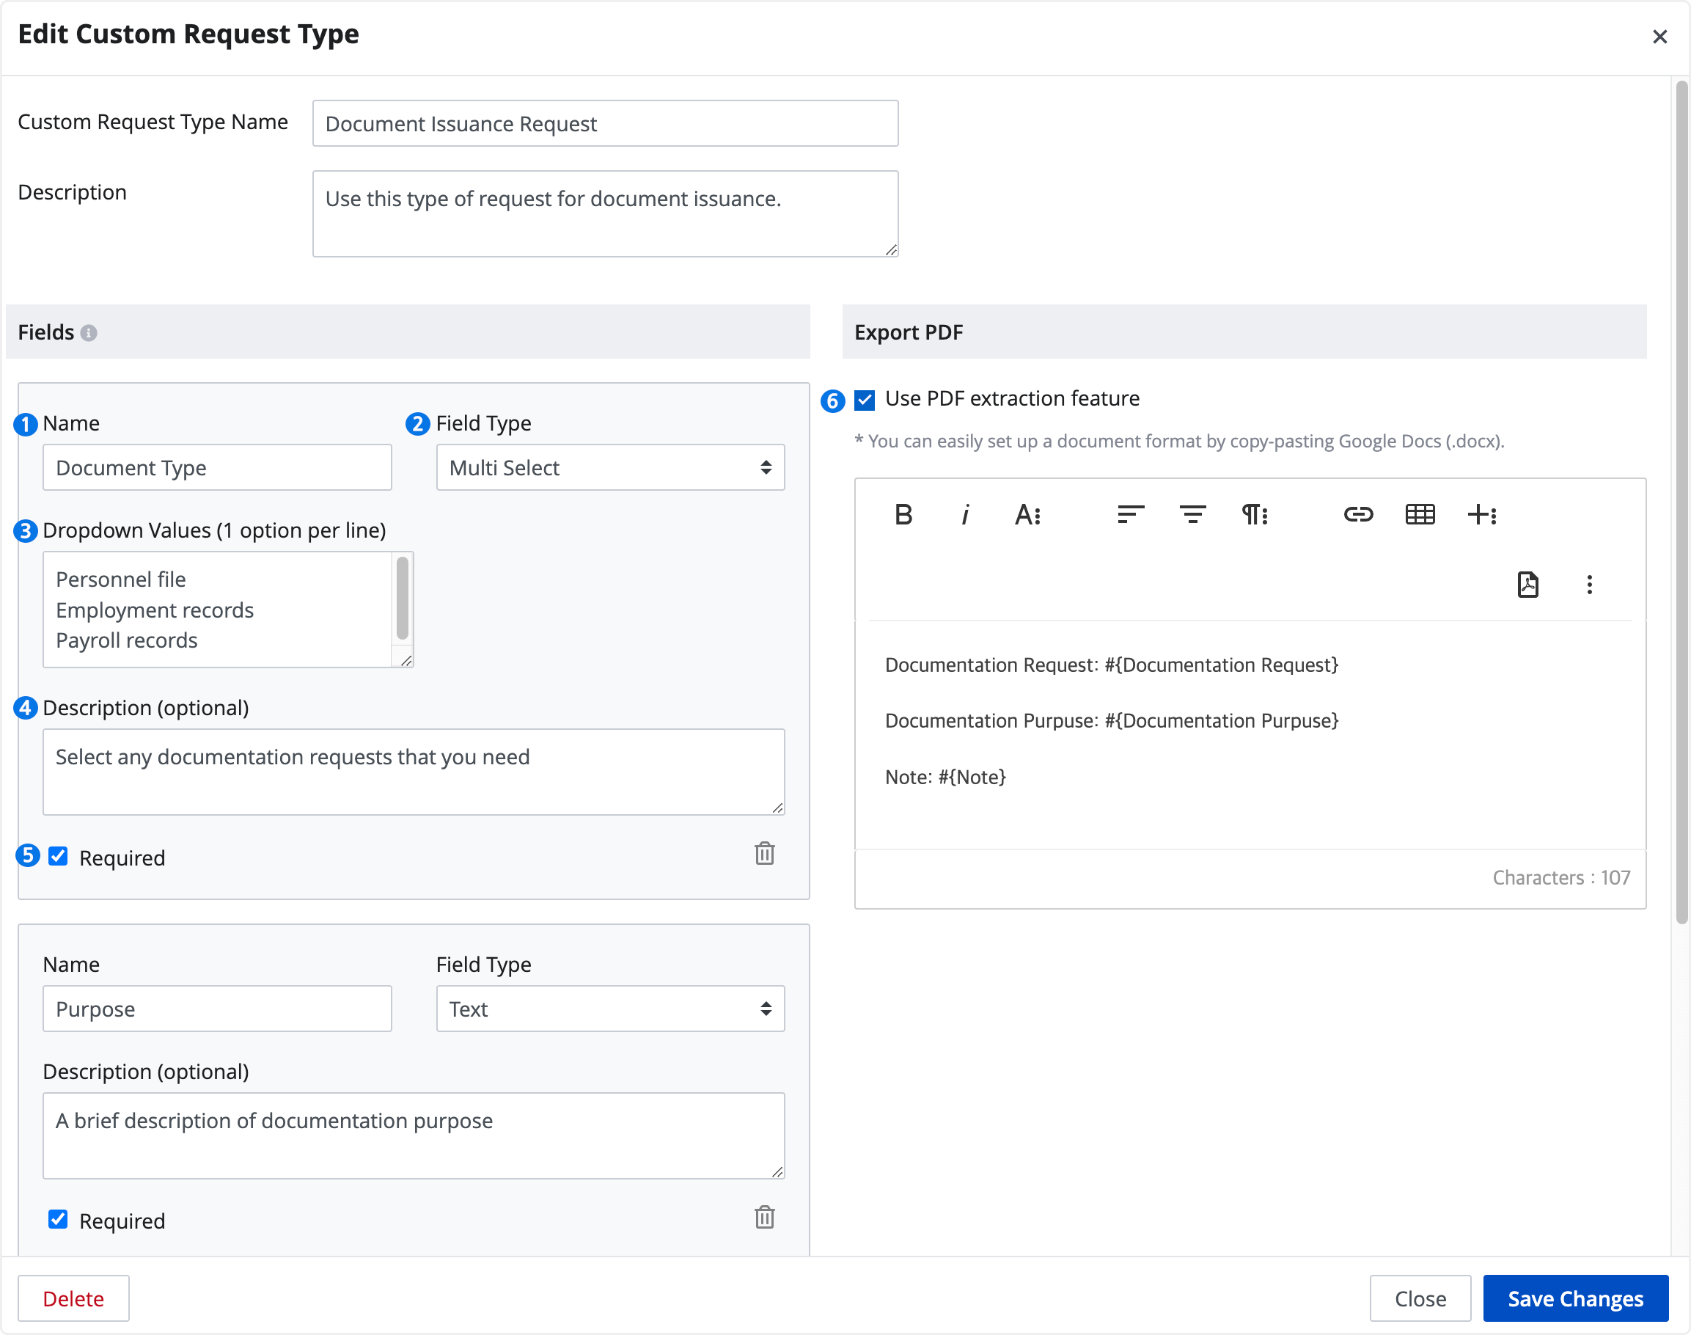Click the Save Changes button
The width and height of the screenshot is (1691, 1335).
(x=1574, y=1298)
